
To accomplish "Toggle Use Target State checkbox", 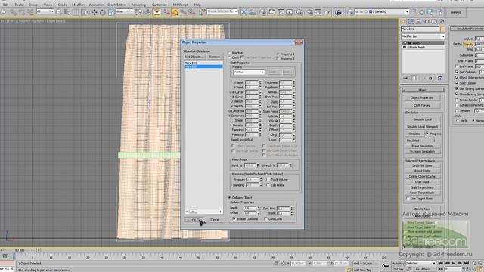I will (408, 199).
